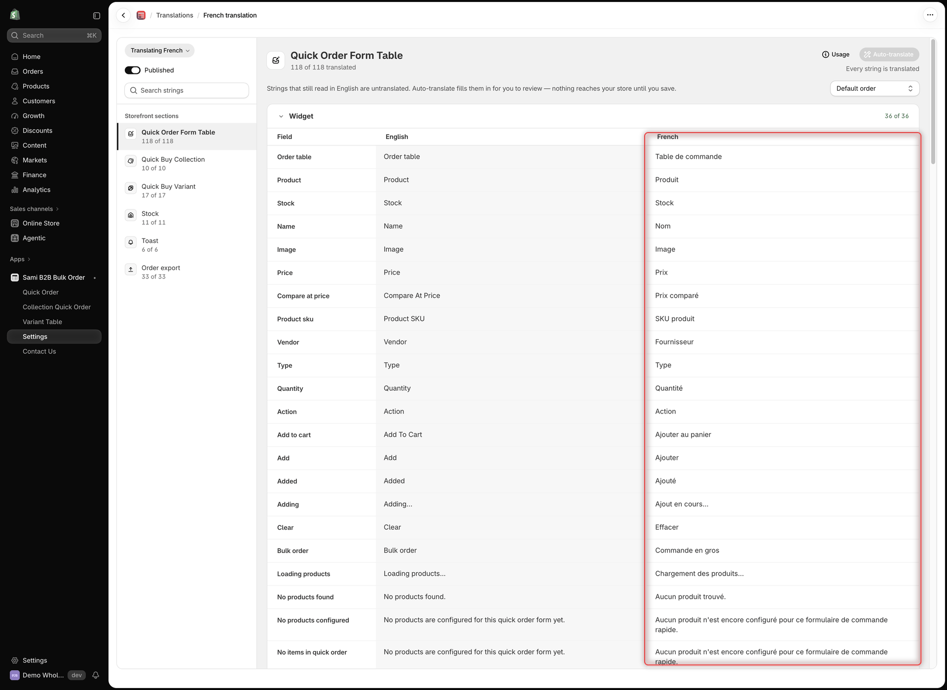Viewport: 947px width, 690px height.
Task: Expand the Sales channels group
Action: (x=34, y=209)
